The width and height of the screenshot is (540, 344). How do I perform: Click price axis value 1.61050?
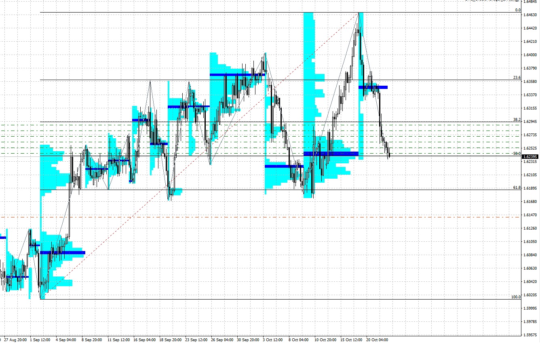click(530, 242)
